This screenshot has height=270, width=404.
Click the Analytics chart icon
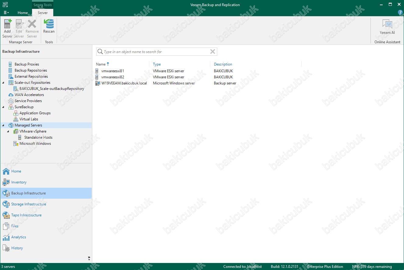point(6,237)
